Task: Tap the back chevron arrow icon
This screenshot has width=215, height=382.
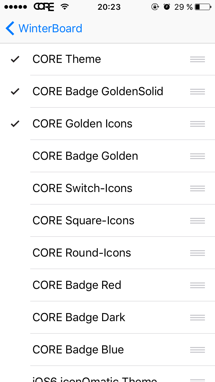Action: [10, 28]
